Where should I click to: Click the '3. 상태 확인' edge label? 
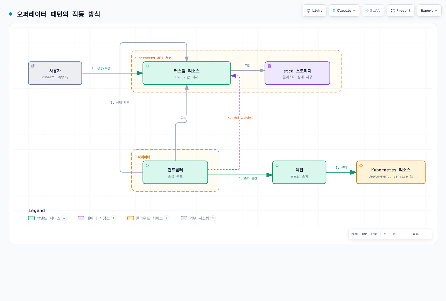(120, 103)
